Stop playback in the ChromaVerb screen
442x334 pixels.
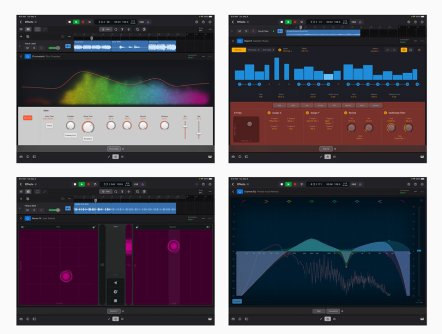pos(70,22)
